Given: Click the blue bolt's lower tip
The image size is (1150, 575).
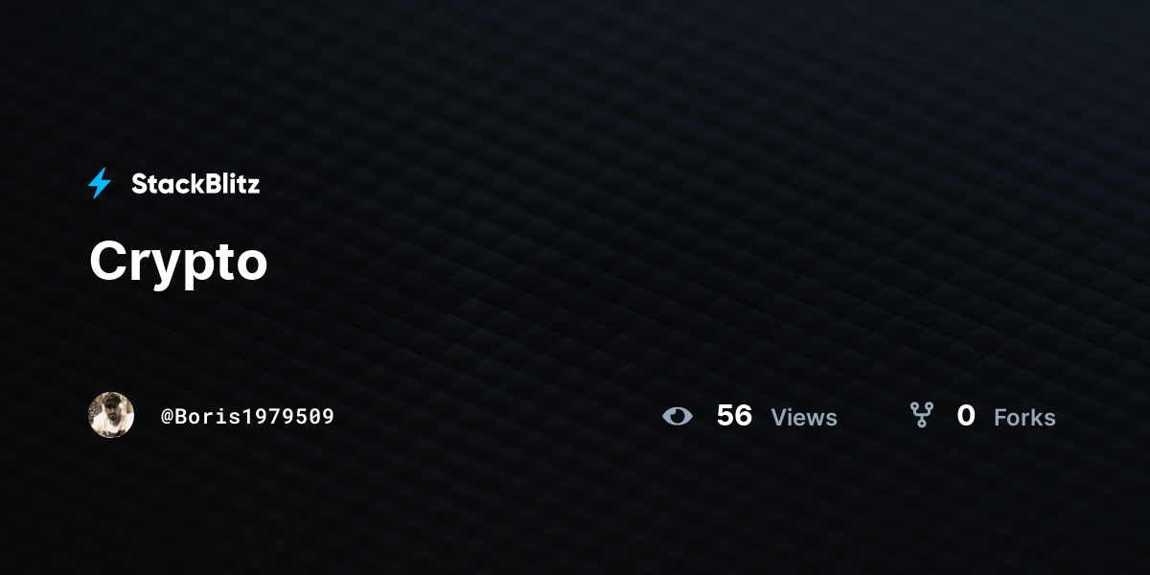Looking at the screenshot, I should coord(94,195).
